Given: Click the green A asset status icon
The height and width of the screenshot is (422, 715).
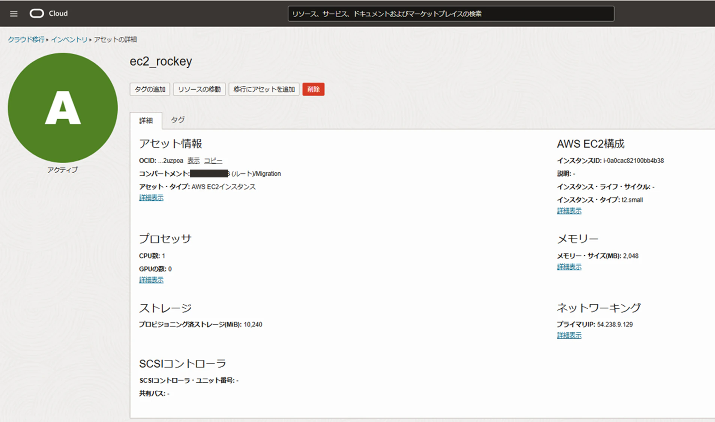Looking at the screenshot, I should (x=63, y=108).
